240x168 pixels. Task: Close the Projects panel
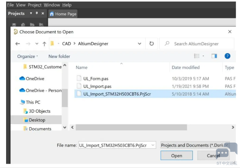[x=43, y=13]
